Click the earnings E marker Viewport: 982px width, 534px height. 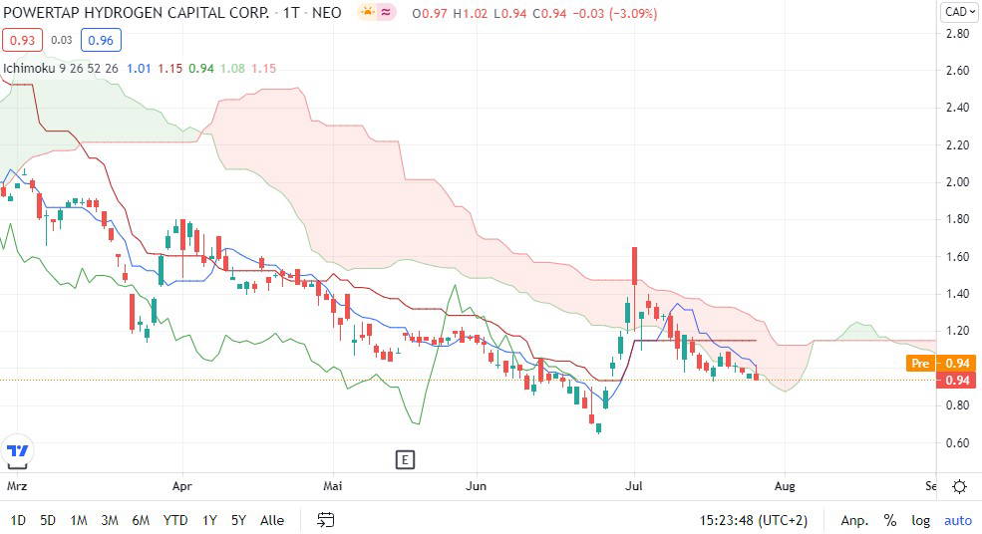point(405,460)
